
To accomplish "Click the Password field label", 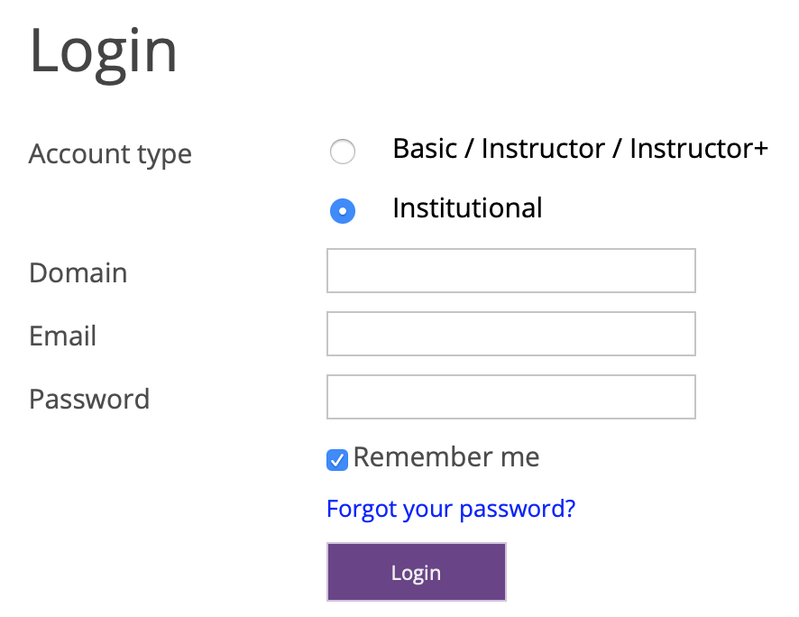I will tap(89, 399).
